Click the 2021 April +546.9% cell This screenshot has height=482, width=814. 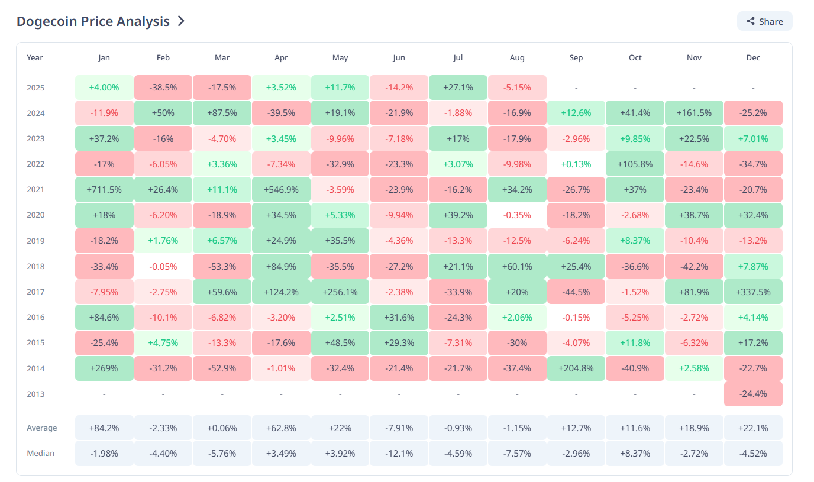coord(281,190)
